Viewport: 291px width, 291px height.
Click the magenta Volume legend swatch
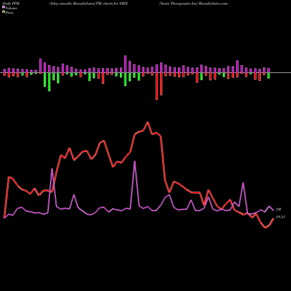coord(3,7)
